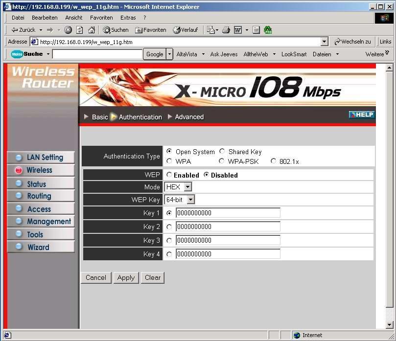The width and height of the screenshot is (396, 341).
Task: Select Shared Key authentication radio
Action: pos(222,151)
